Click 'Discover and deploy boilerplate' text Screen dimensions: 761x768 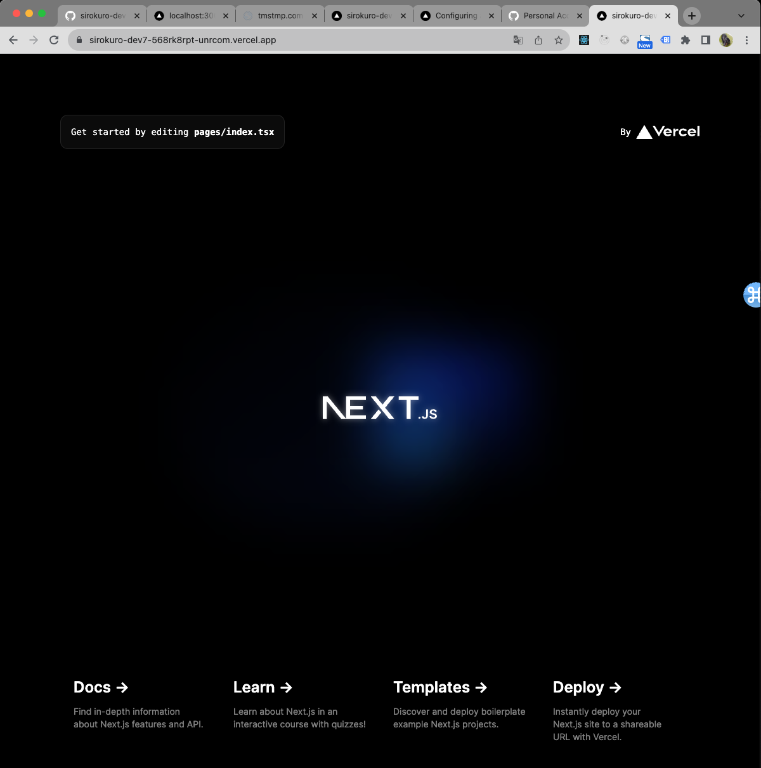coord(459,712)
